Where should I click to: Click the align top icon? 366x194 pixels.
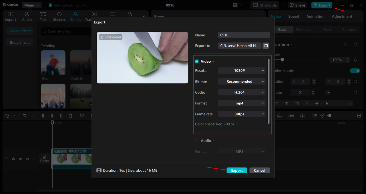pos(307,103)
